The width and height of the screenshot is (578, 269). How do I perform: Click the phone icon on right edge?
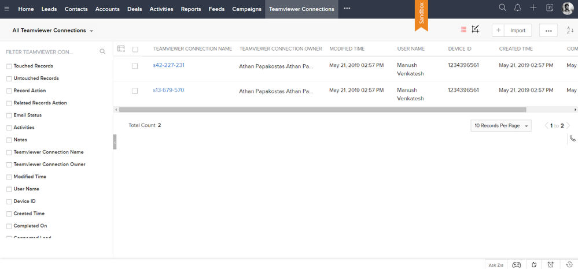pos(572,139)
